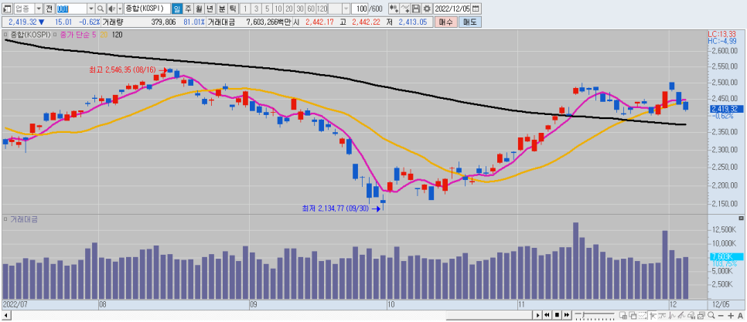The height and width of the screenshot is (322, 747).
Task: Click the rewind button in playback controls
Action: point(547,315)
